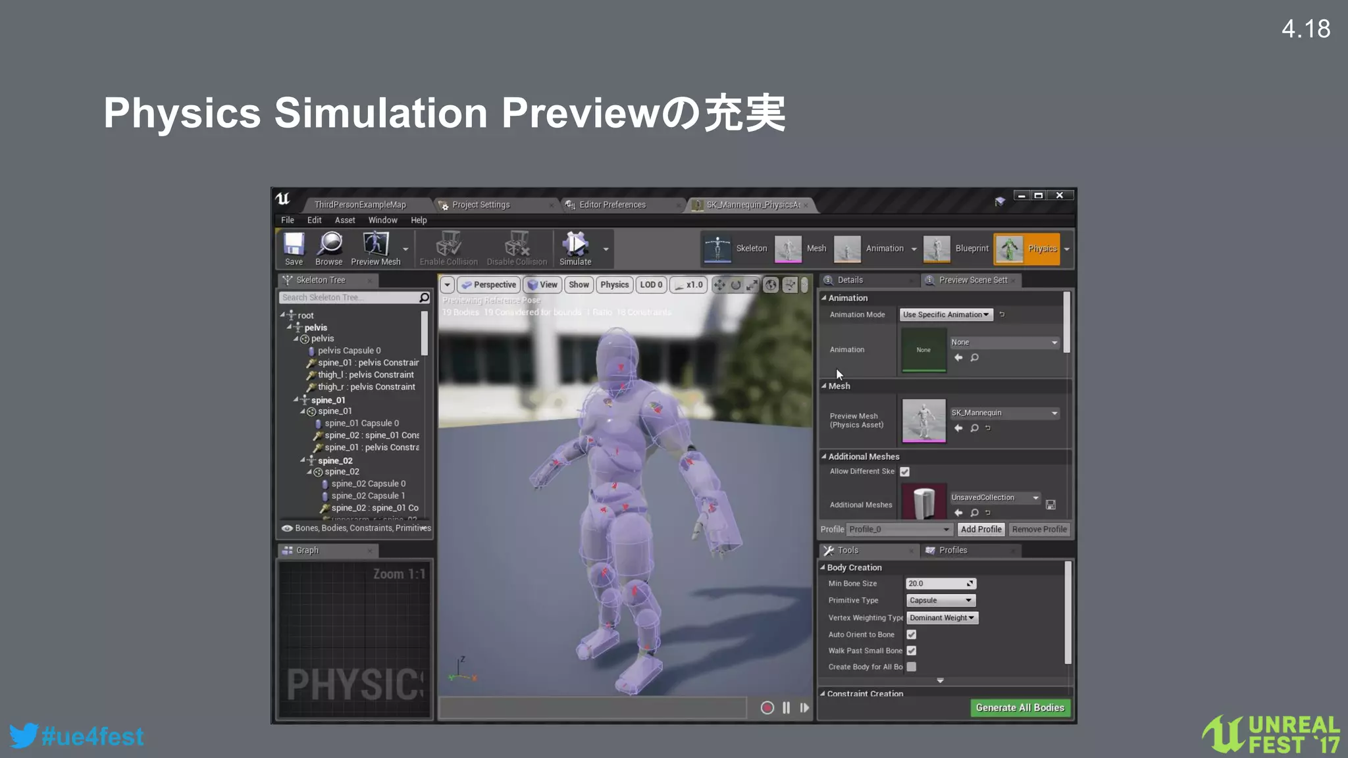
Task: Click Add Profile button
Action: pos(981,529)
